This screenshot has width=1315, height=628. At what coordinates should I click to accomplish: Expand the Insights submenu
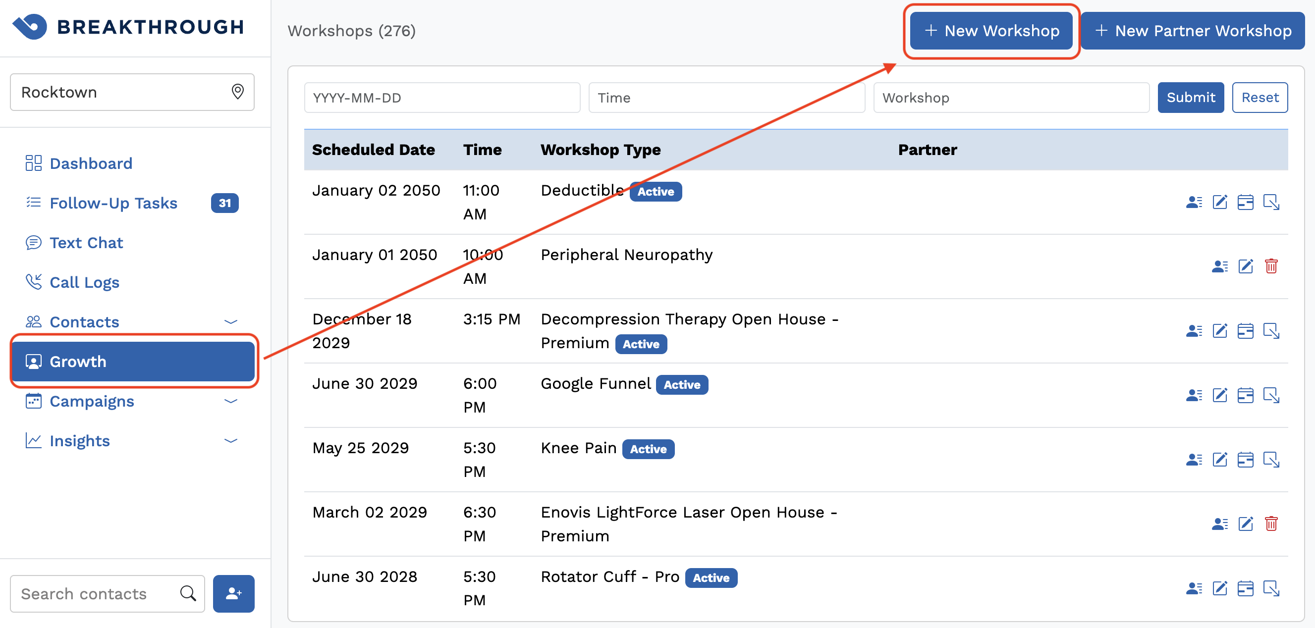pos(231,441)
